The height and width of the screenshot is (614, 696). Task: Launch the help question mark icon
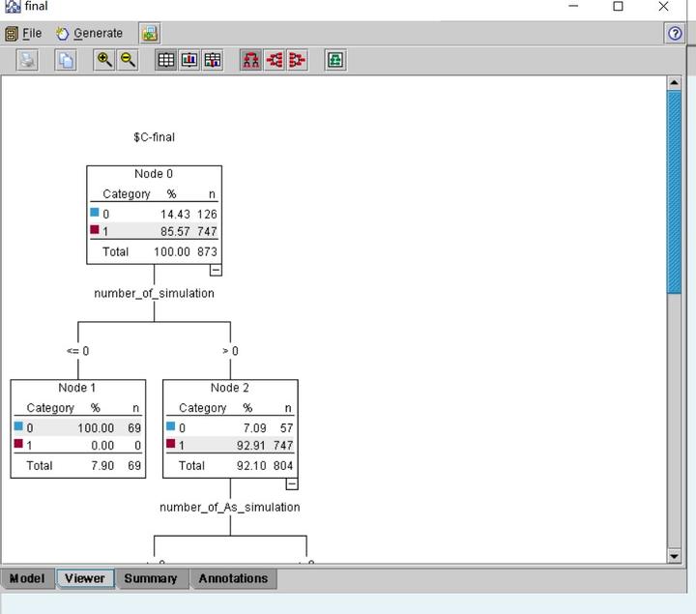675,33
